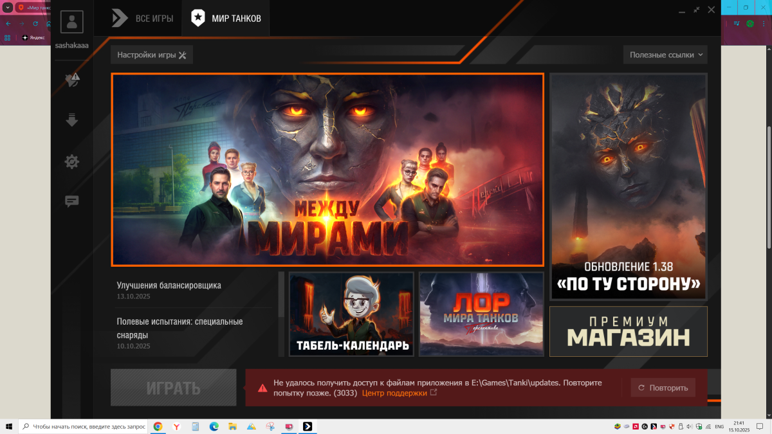Open the notifications warning icon in sidebar
The image size is (772, 434).
pos(72,80)
